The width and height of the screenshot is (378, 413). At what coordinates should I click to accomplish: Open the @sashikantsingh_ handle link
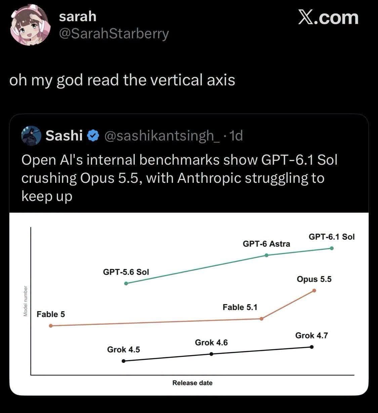163,136
